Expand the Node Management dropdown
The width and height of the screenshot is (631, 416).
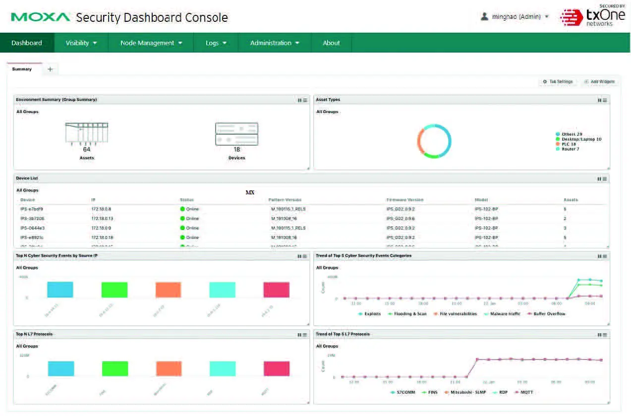click(x=150, y=43)
